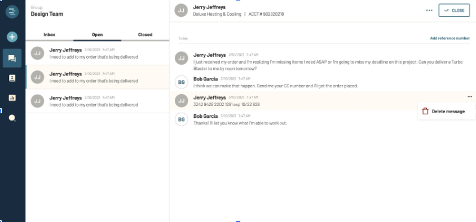This screenshot has width=476, height=222.
Task: Switch to the Inbox tab
Action: (x=50, y=34)
